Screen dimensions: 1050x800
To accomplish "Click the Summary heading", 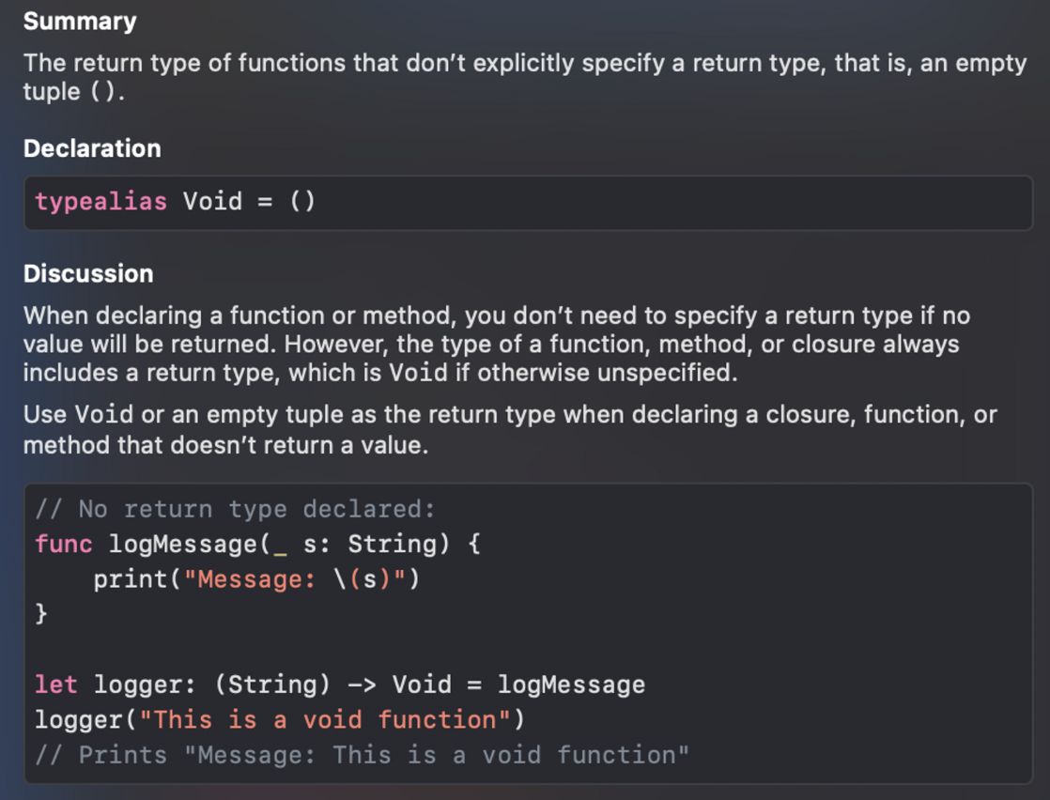I will point(80,22).
